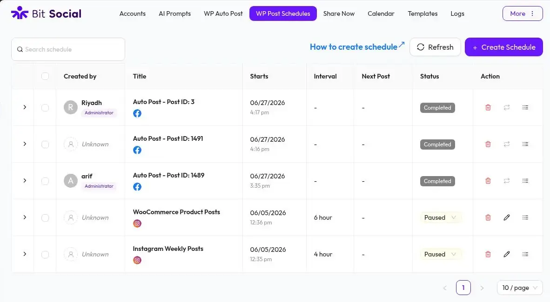Expand the Auto Post - Post ID: 3 row
The height and width of the screenshot is (302, 550).
[x=25, y=107]
